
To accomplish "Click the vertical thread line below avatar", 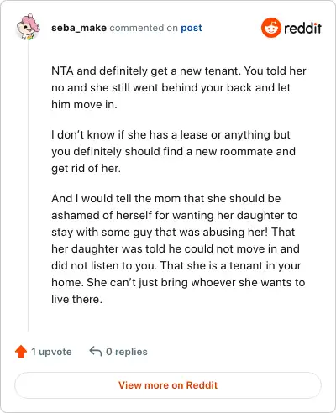I will tap(28, 186).
